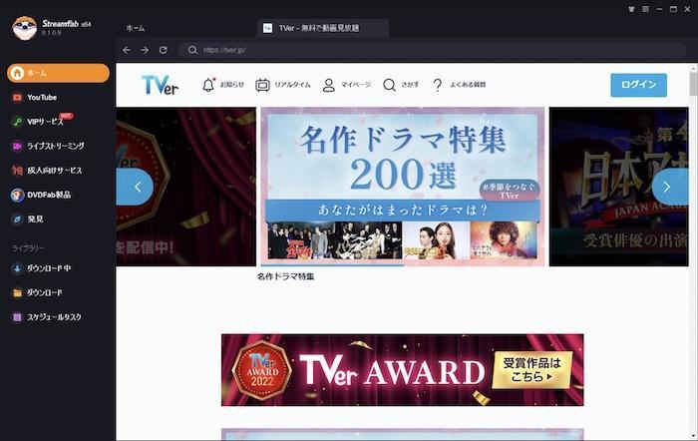This screenshot has width=698, height=441.
Task: Click the StreamFab sloth logo
Action: pyautogui.click(x=25, y=28)
